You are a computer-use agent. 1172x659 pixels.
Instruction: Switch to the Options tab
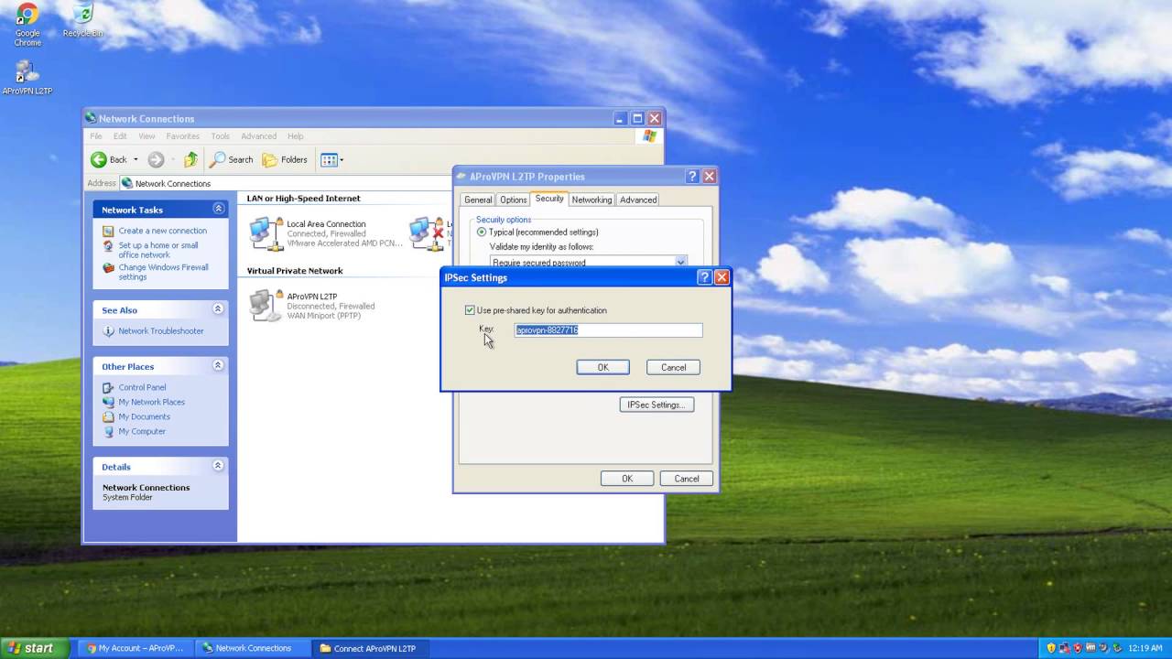coord(513,200)
